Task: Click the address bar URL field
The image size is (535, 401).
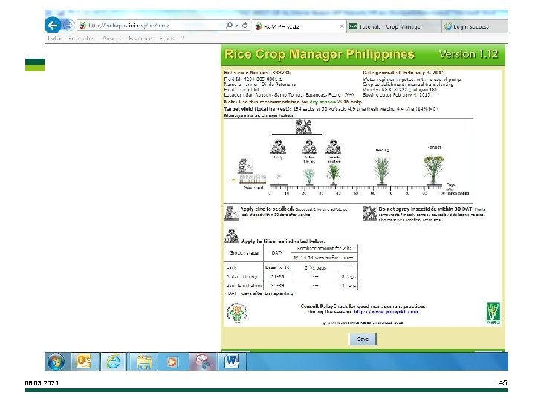Action: (152, 25)
